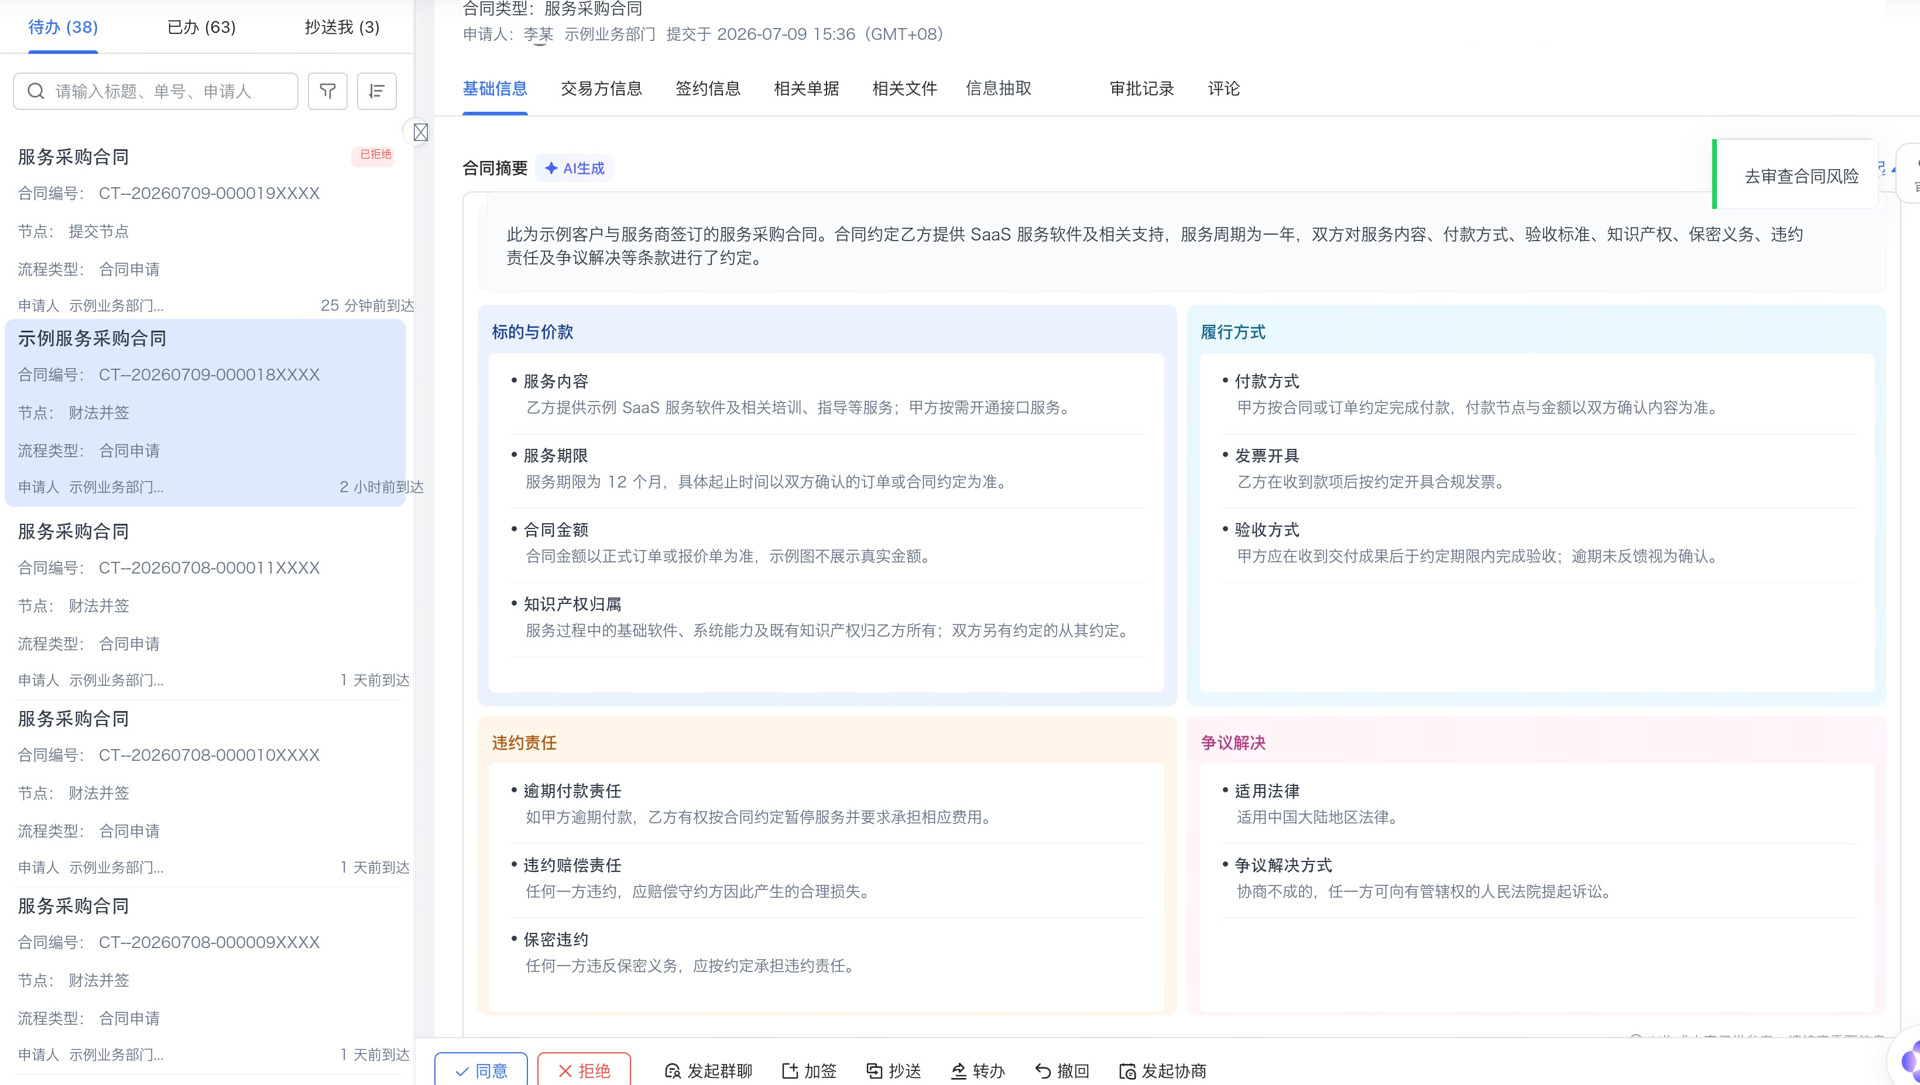Click the 履行方式 section heading
Screen dimensions: 1920x1085
click(1233, 332)
